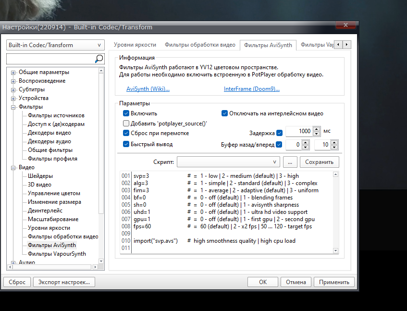This screenshot has height=311, width=407.
Task: Close the settings window
Action: point(345,25)
